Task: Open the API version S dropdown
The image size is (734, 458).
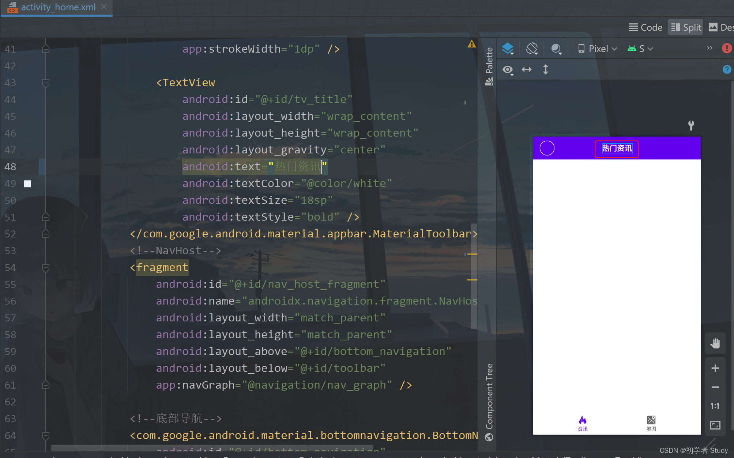Action: click(x=640, y=49)
